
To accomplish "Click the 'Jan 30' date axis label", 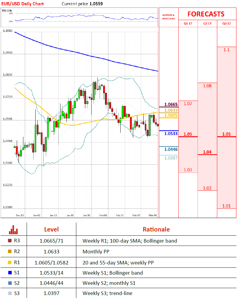I will coord(86,215).
